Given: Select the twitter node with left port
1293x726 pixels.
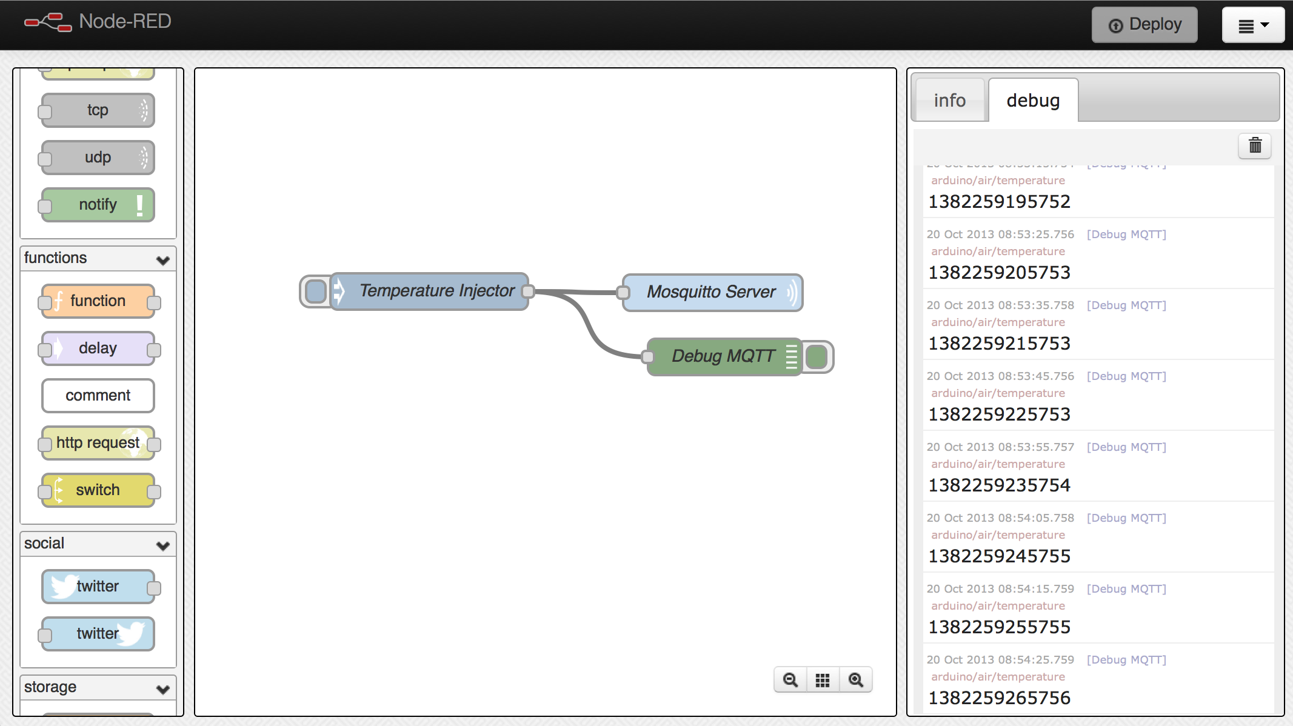Looking at the screenshot, I should (98, 634).
